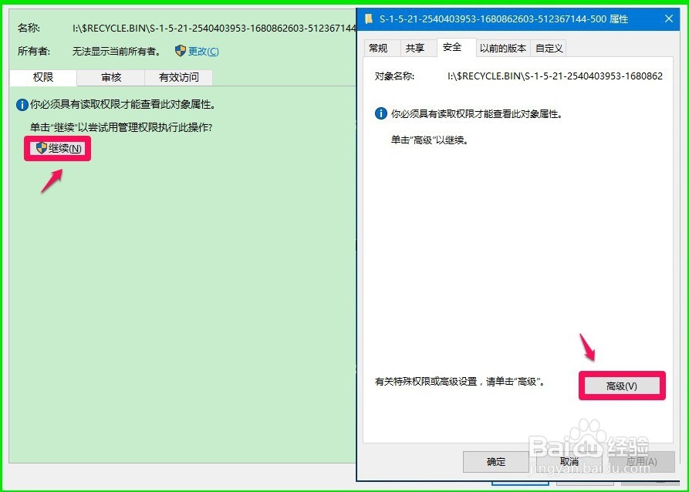Click the shield icon beside 更改(C) link
Image resolution: width=689 pixels, height=492 pixels.
(179, 51)
